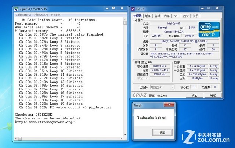Switch to the 主板 tab

coord(157,16)
